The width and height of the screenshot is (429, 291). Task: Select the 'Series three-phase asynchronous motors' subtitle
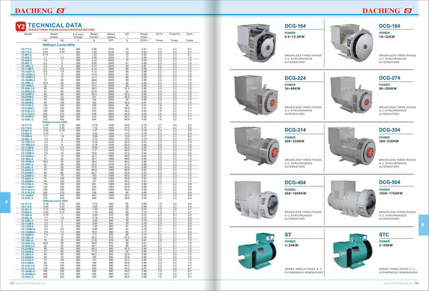61,30
